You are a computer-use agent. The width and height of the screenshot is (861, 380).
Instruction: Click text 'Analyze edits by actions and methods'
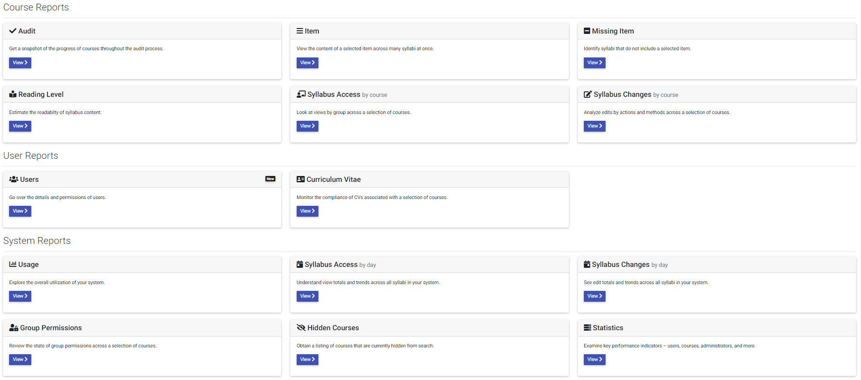tap(624, 113)
